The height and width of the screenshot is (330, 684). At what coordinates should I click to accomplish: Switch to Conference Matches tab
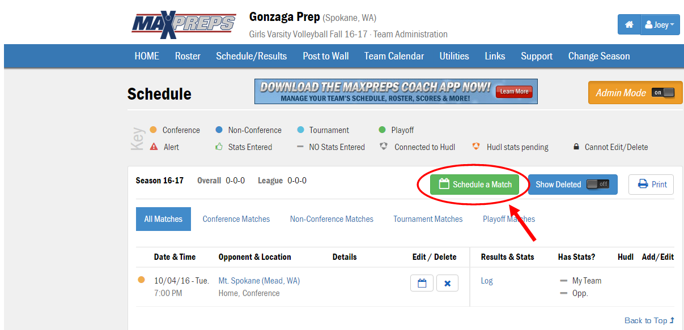(x=236, y=219)
